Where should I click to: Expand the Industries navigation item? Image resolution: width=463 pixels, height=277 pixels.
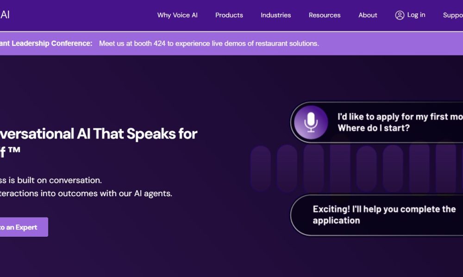pyautogui.click(x=276, y=15)
